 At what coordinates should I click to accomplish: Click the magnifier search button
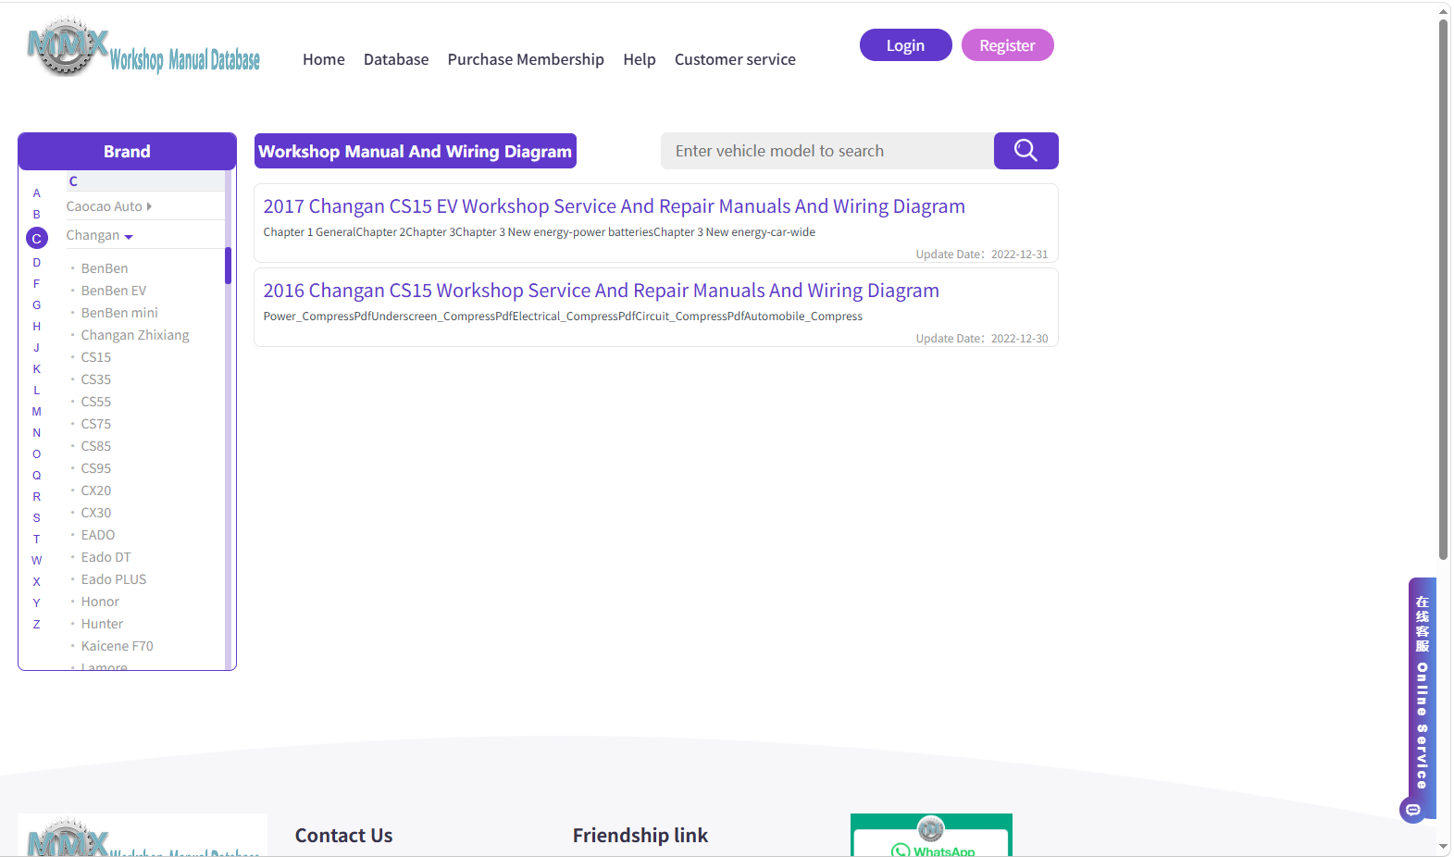(x=1025, y=151)
